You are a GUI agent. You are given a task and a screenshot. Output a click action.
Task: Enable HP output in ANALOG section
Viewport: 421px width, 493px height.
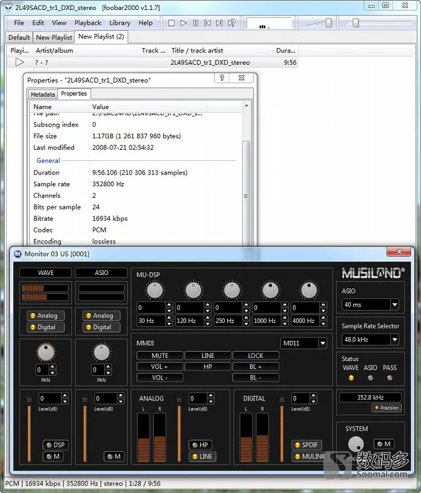(200, 445)
